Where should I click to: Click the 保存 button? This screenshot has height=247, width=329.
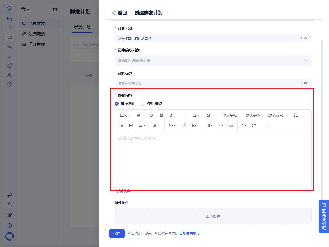point(117,233)
